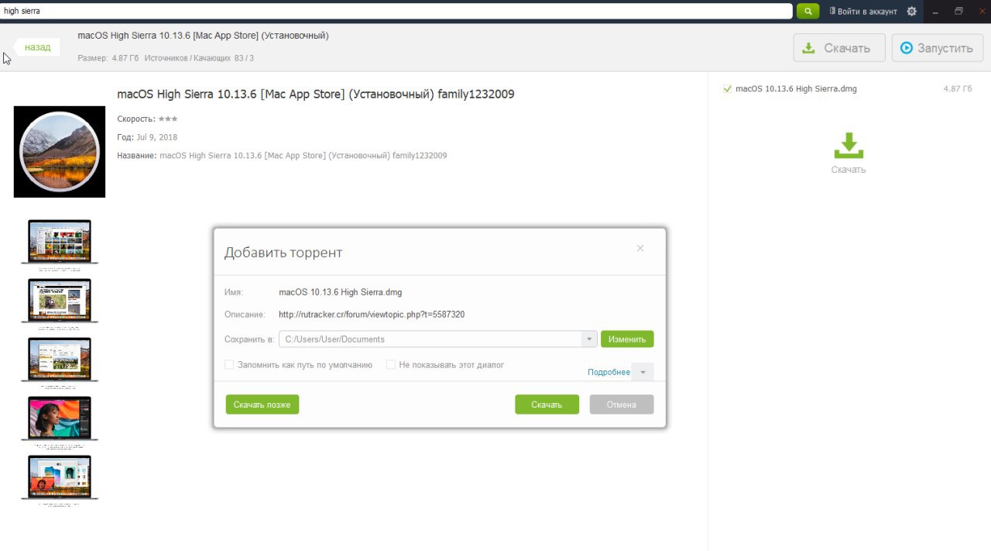Uncheck the macOS 10.13.6 High Sierra.dmg file checkbox
The image size is (991, 551).
727,88
